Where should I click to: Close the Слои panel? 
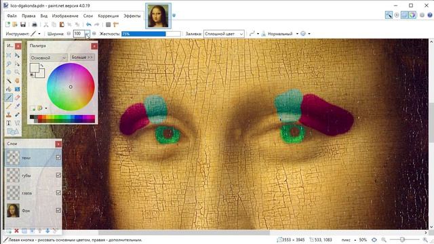tap(58, 144)
